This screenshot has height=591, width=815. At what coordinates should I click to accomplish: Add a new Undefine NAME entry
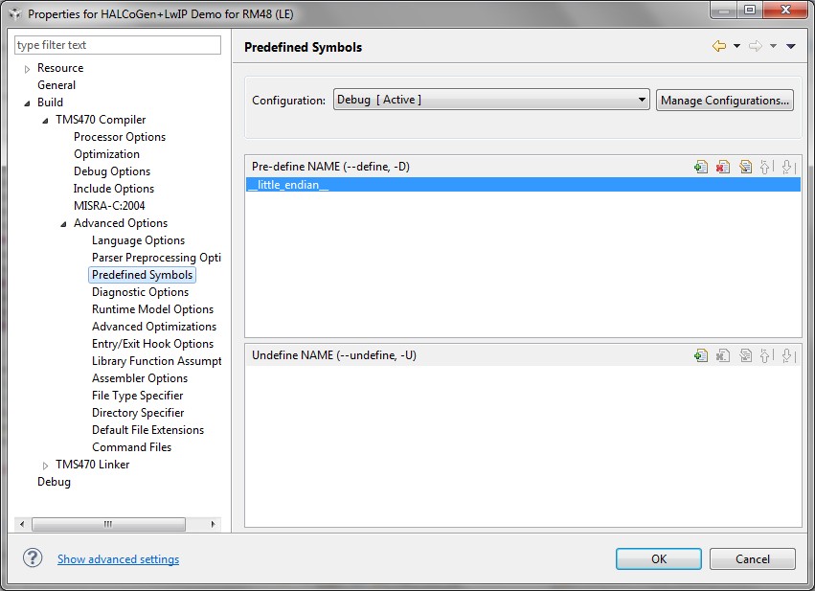pos(701,355)
